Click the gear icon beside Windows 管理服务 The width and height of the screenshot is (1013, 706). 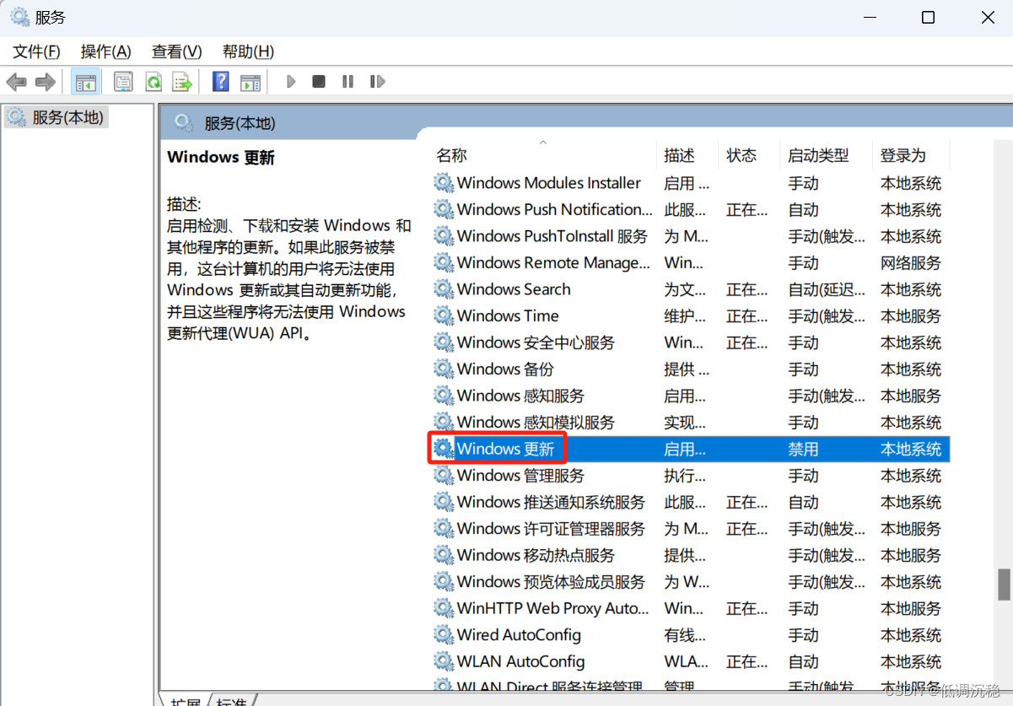pyautogui.click(x=444, y=476)
